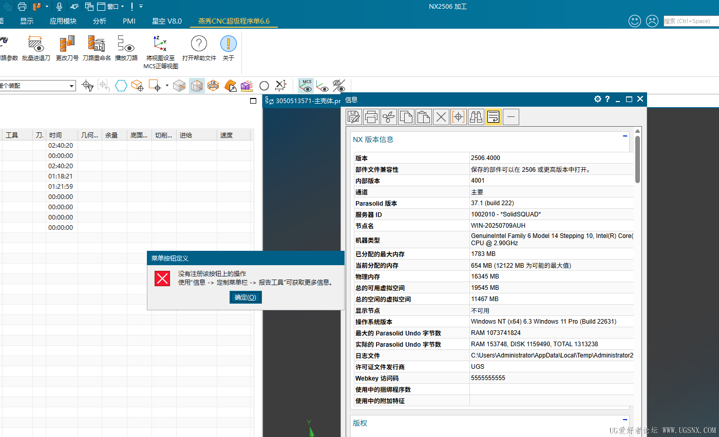Screen dimensions: 719x437
Task: Click the printer icon in 信息 window toolbar
Action: click(x=371, y=117)
